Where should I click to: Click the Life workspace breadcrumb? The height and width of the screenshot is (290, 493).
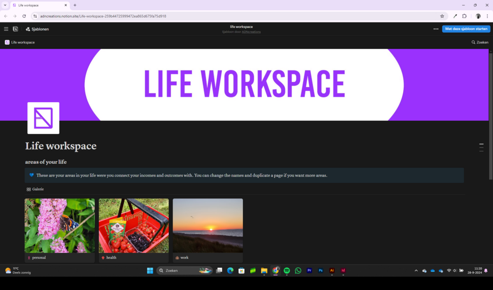coord(20,43)
